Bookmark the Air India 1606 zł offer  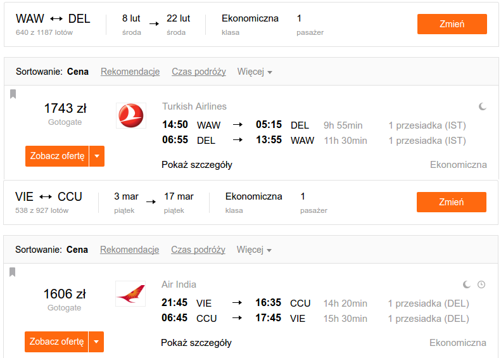13,272
